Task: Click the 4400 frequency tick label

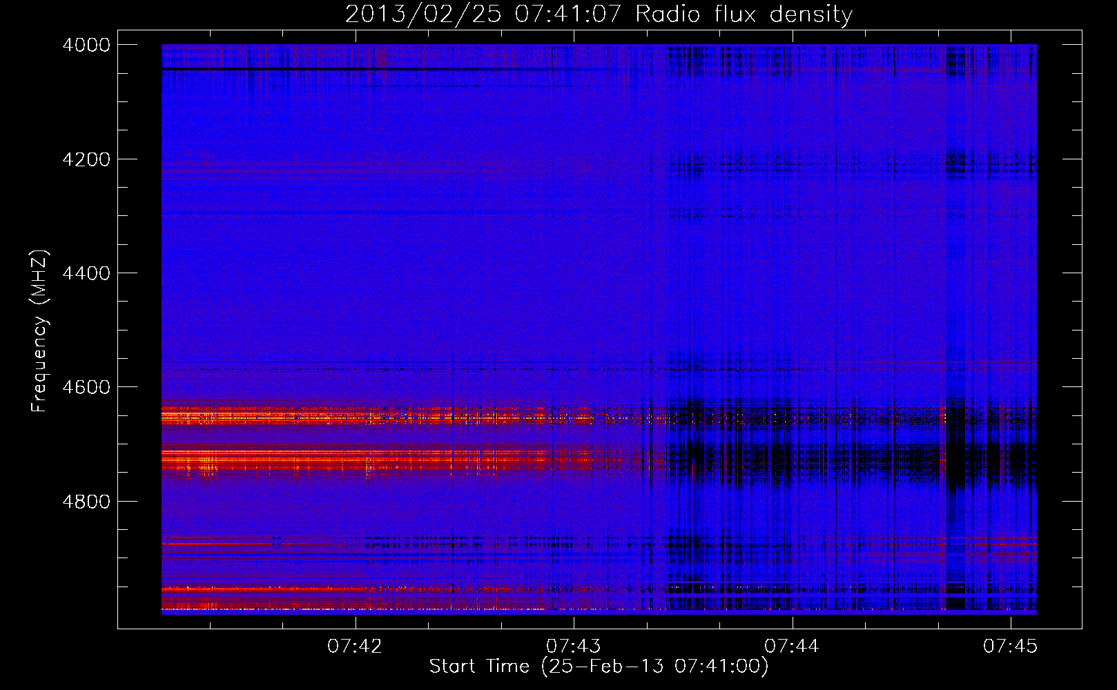Action: point(86,273)
